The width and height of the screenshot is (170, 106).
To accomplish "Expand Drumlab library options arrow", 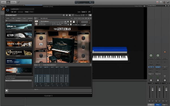I will click(31, 30).
